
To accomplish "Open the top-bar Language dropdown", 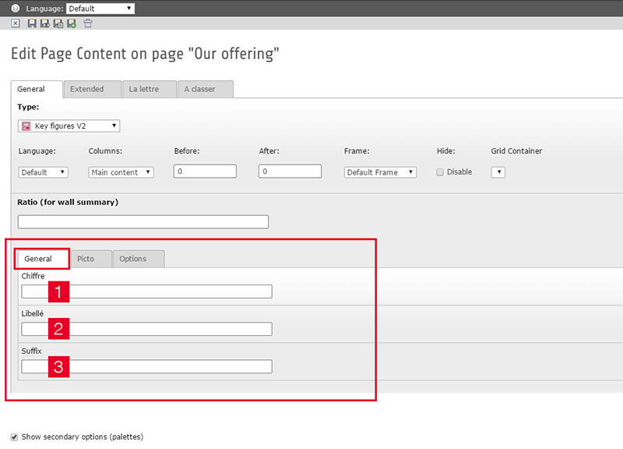I will tap(100, 9).
